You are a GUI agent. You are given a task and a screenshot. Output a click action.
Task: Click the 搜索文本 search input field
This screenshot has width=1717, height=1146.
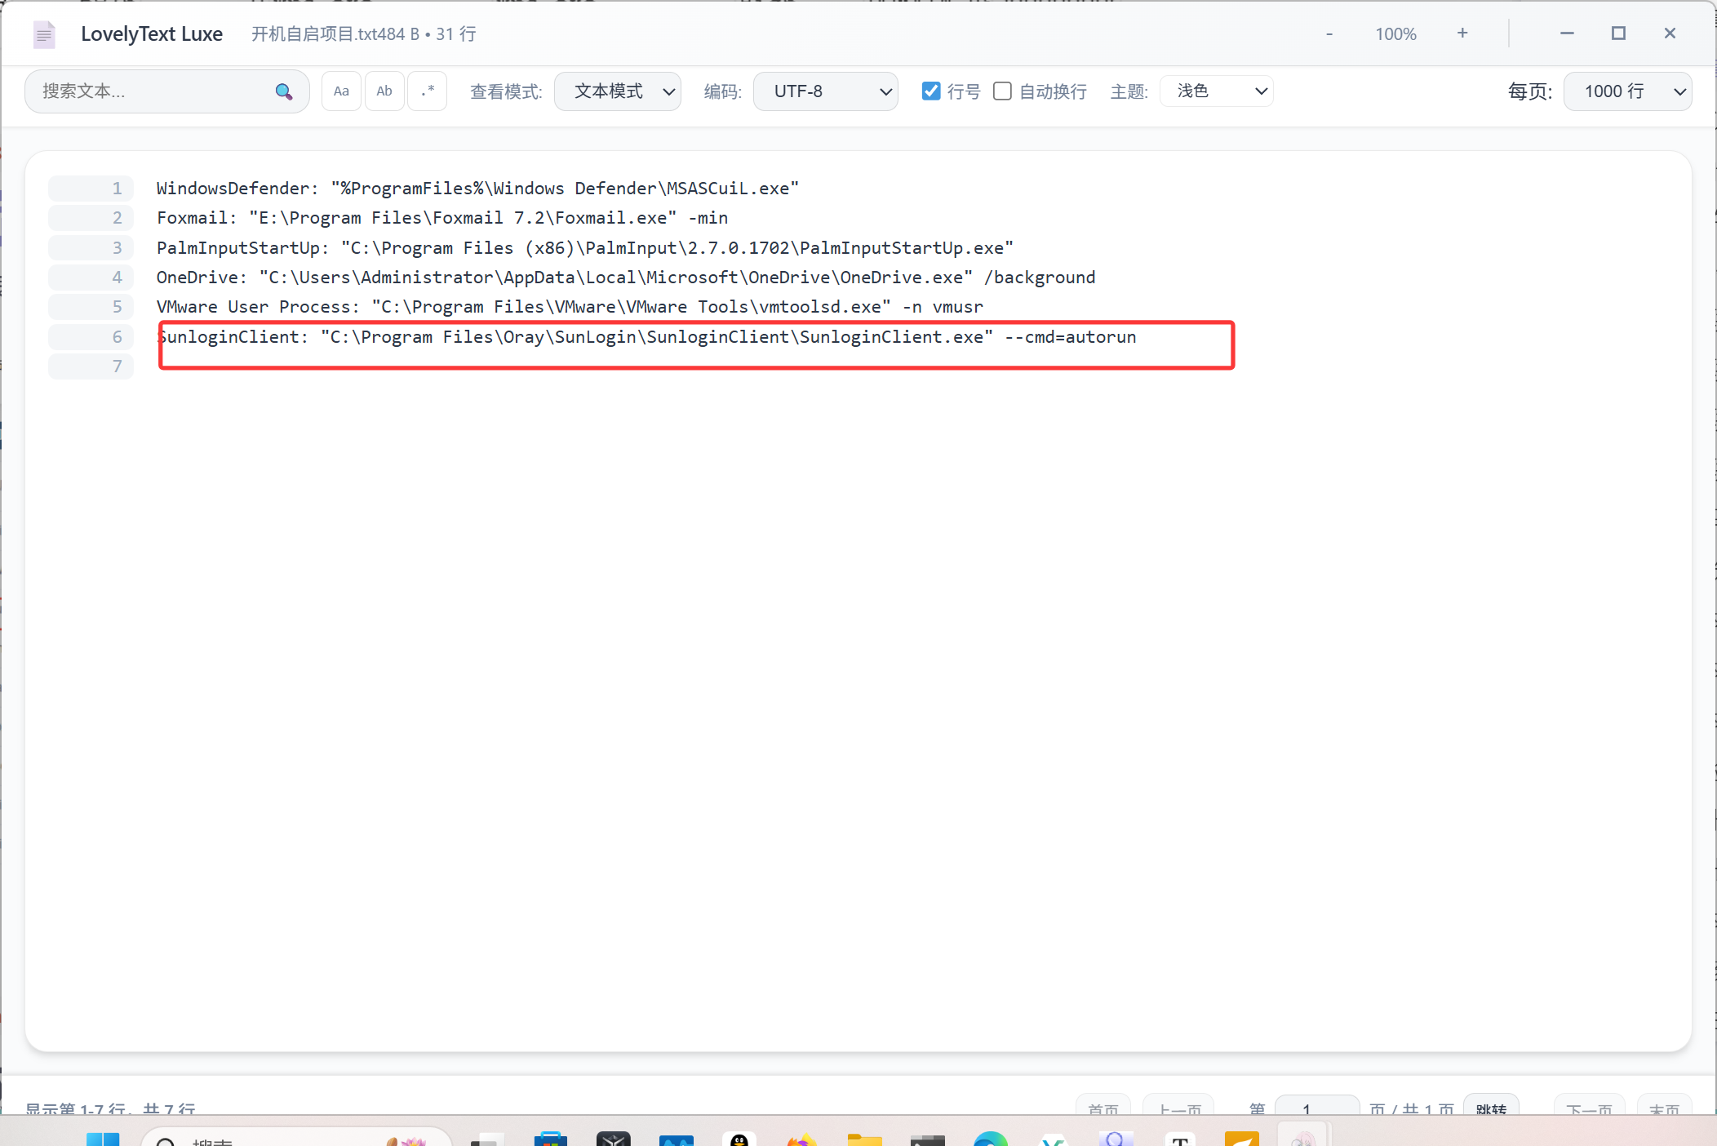tap(151, 91)
